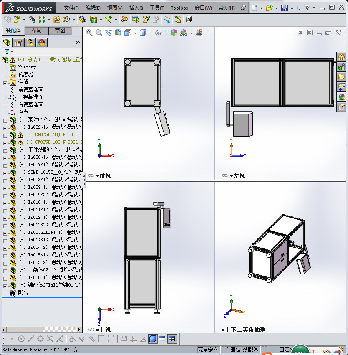
Task: Click the Linear Component Pattern icon
Action: (42, 20)
